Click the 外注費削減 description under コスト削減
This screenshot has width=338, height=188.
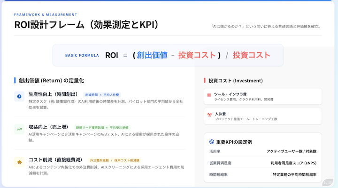click(107, 170)
